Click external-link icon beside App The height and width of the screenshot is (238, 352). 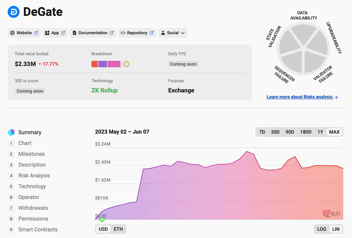(63, 33)
